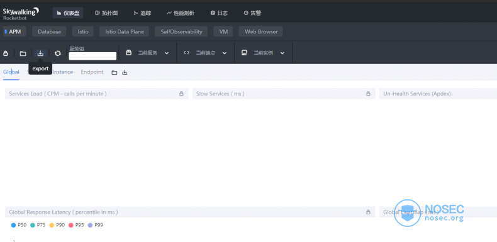Open the 告警 alarm menu
Image resolution: width=497 pixels, height=242 pixels.
pyautogui.click(x=252, y=13)
